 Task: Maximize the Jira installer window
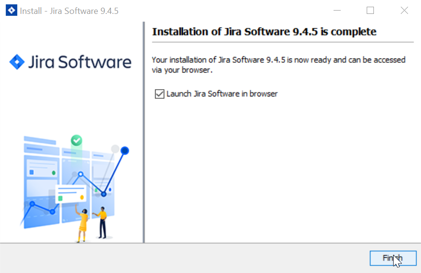pos(370,11)
